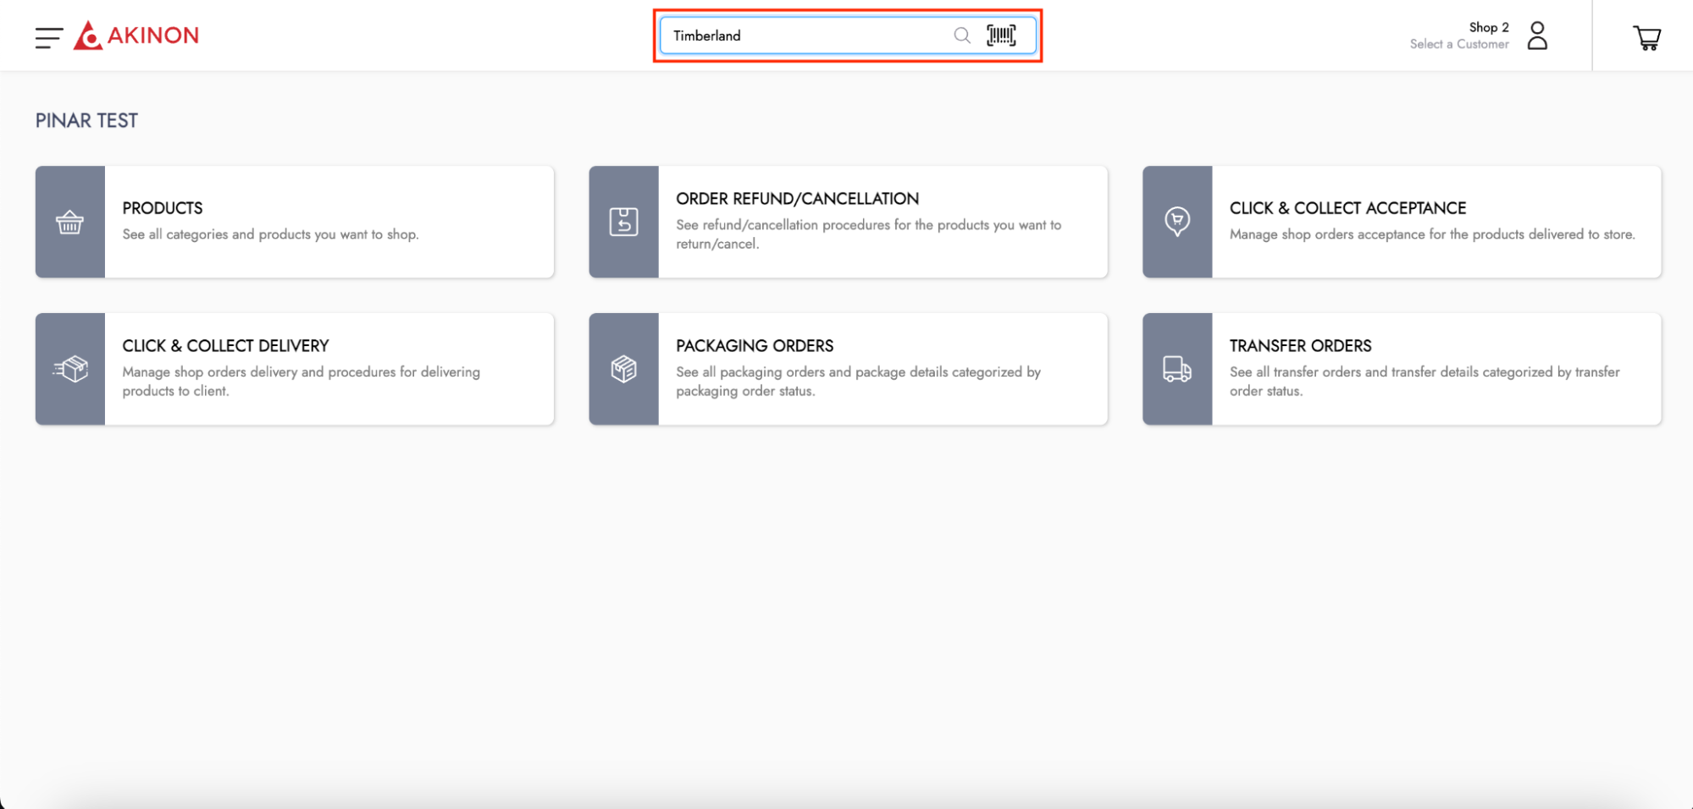1693x809 pixels.
Task: Select the Click & Collect Acceptance title
Action: [x=1347, y=208]
